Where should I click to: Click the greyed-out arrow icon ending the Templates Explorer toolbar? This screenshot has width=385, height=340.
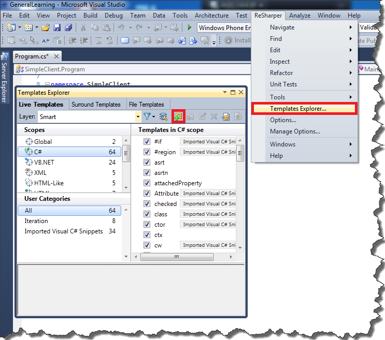click(238, 116)
